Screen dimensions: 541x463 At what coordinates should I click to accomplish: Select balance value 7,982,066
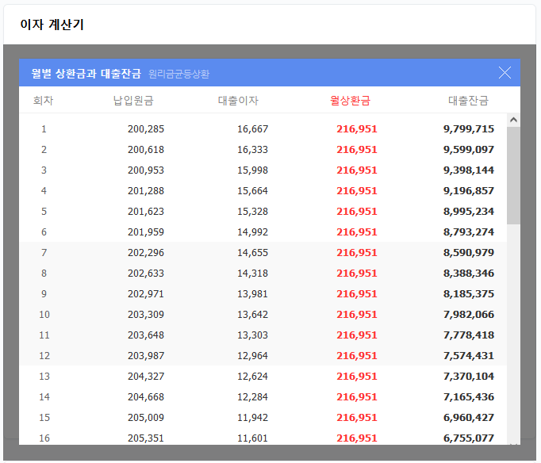[469, 315]
